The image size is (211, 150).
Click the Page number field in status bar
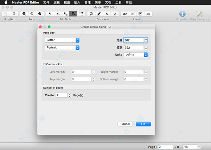tap(166, 147)
